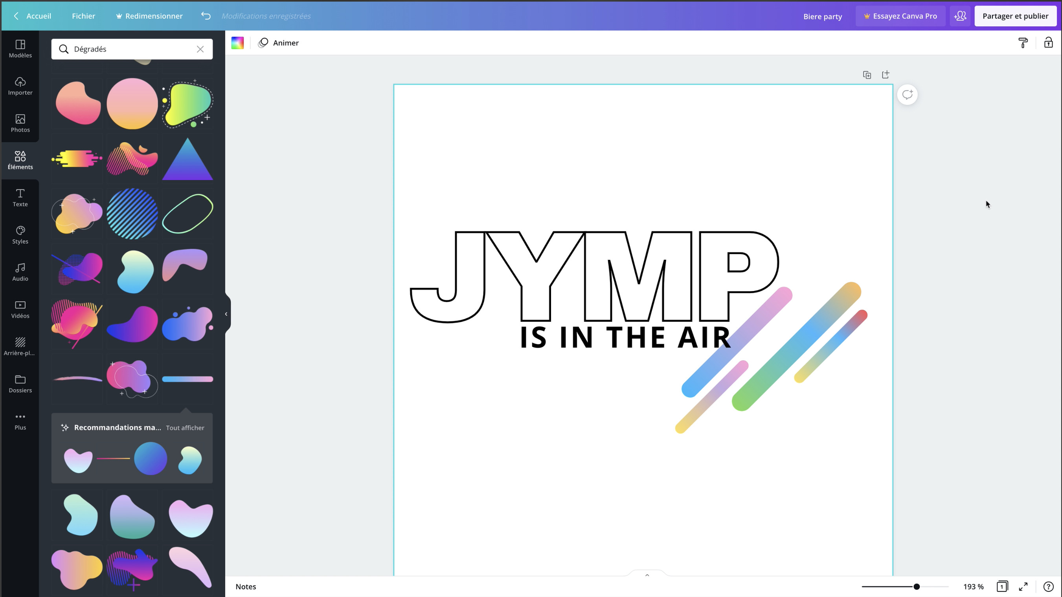This screenshot has width=1062, height=597.
Task: Select the Éléments sidebar tab
Action: [20, 160]
